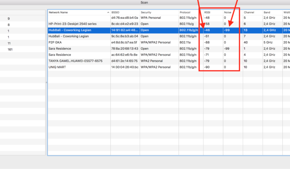Screen dimensions: 290x169
Task: Click the BSSID d4:76:ea:d8:b4:0a cell
Action: pyautogui.click(x=125, y=18)
